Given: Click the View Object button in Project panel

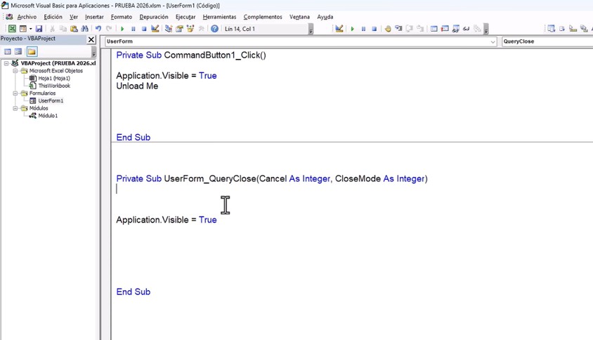Looking at the screenshot, I should click(19, 51).
